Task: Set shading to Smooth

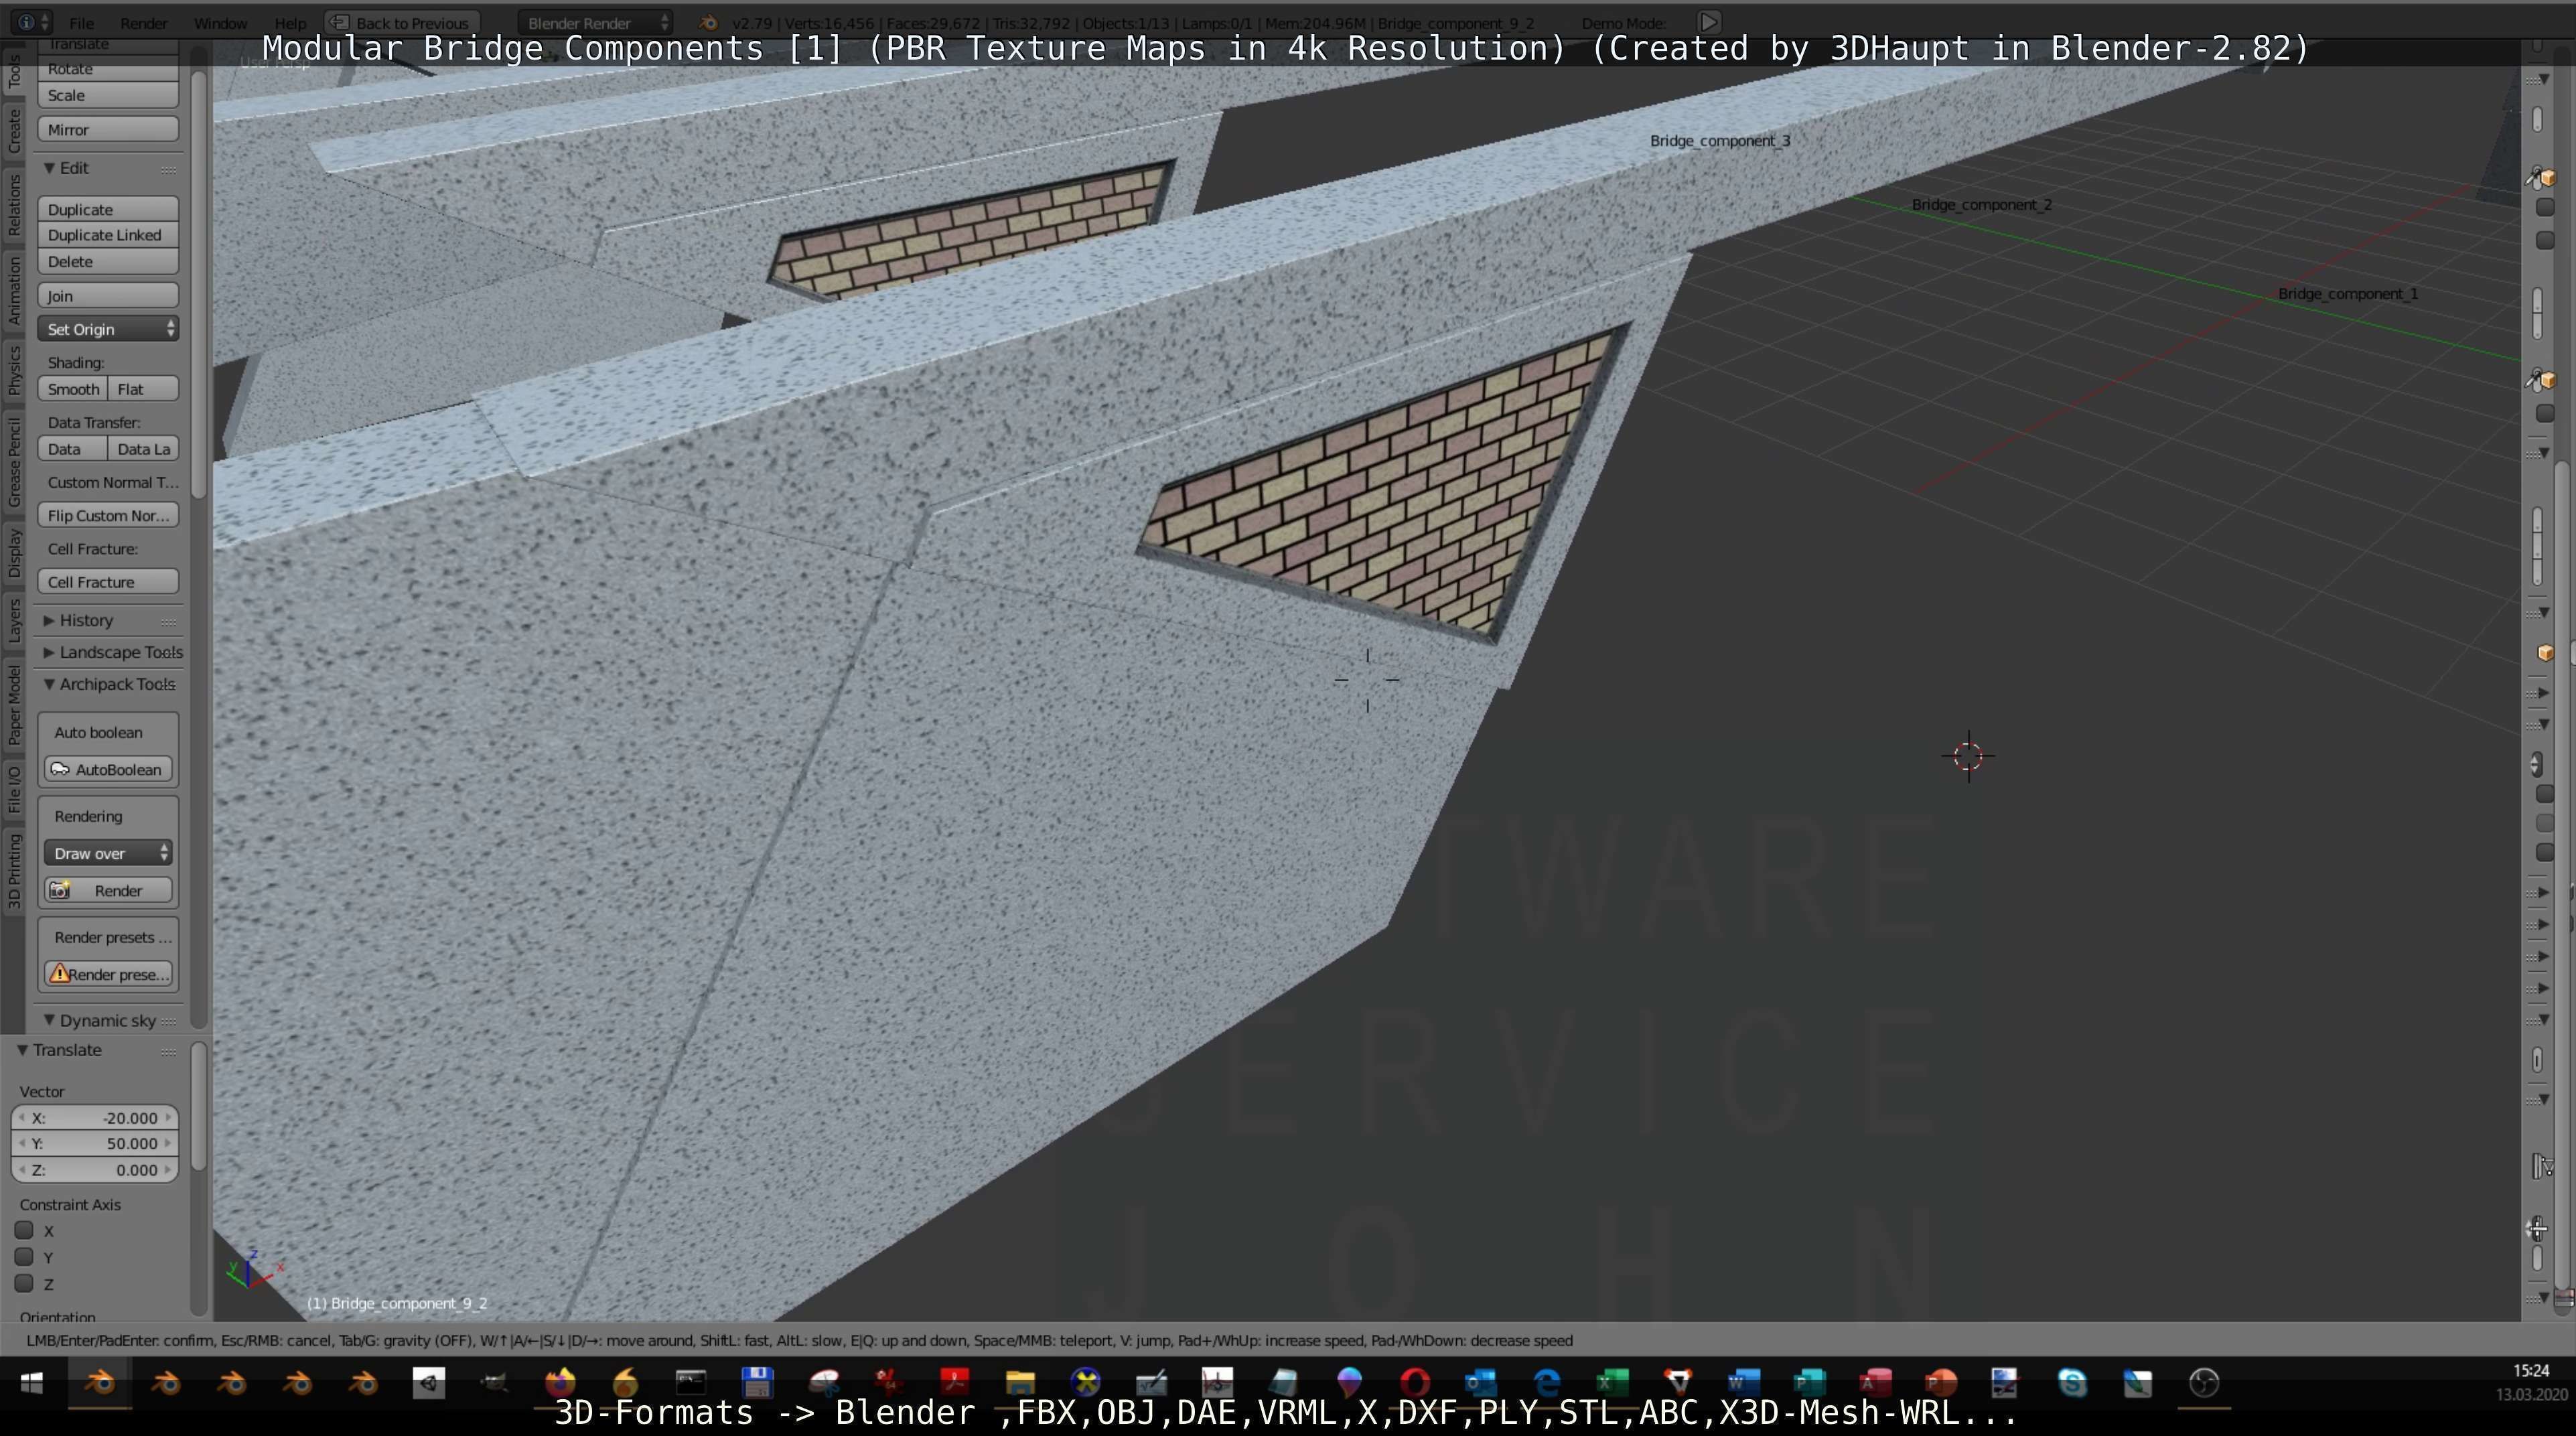Action: pyautogui.click(x=73, y=389)
